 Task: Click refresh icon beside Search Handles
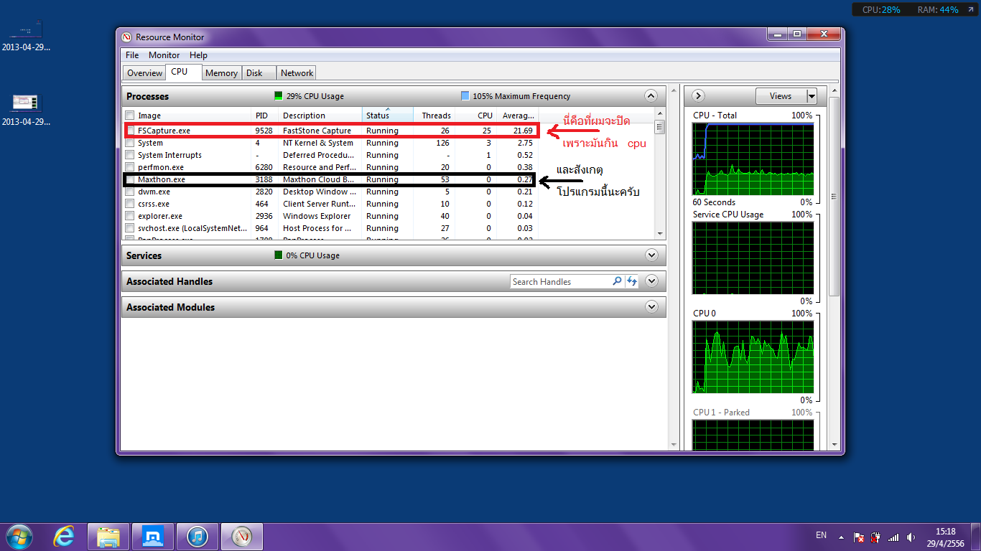point(632,281)
